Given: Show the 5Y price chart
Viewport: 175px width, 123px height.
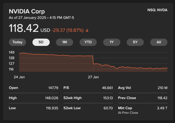Looking at the screenshot, I should pos(135,42).
